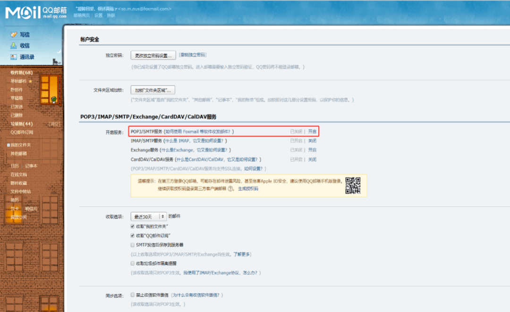
Task: Click the QR code in the tip box
Action: (353, 185)
